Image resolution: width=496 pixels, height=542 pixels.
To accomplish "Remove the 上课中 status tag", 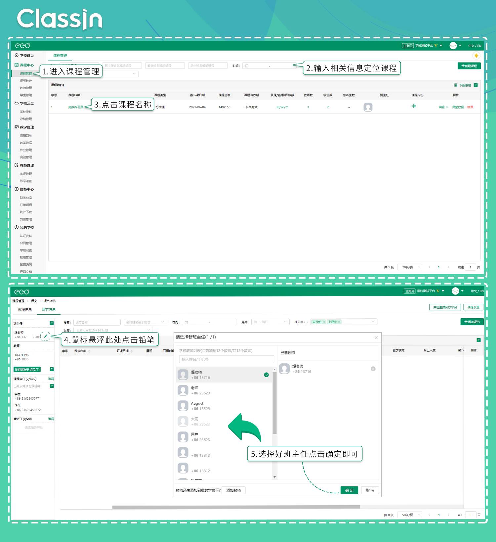I will pyautogui.click(x=339, y=322).
